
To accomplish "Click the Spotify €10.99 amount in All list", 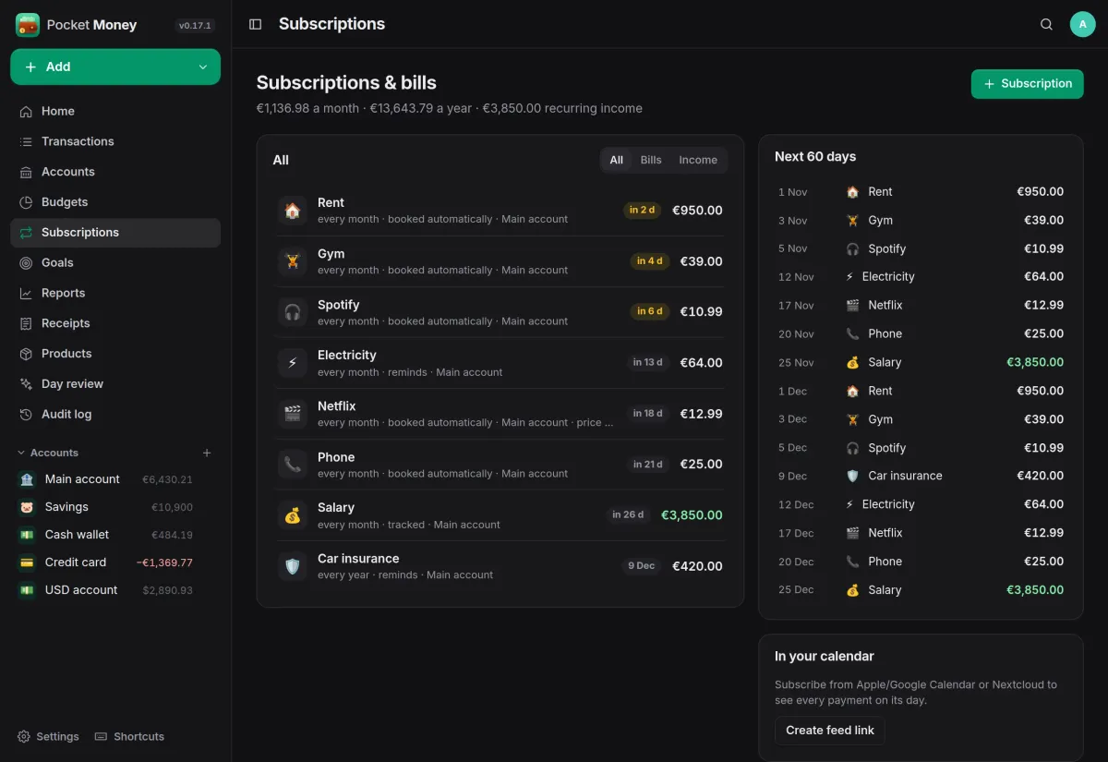I will 702,312.
